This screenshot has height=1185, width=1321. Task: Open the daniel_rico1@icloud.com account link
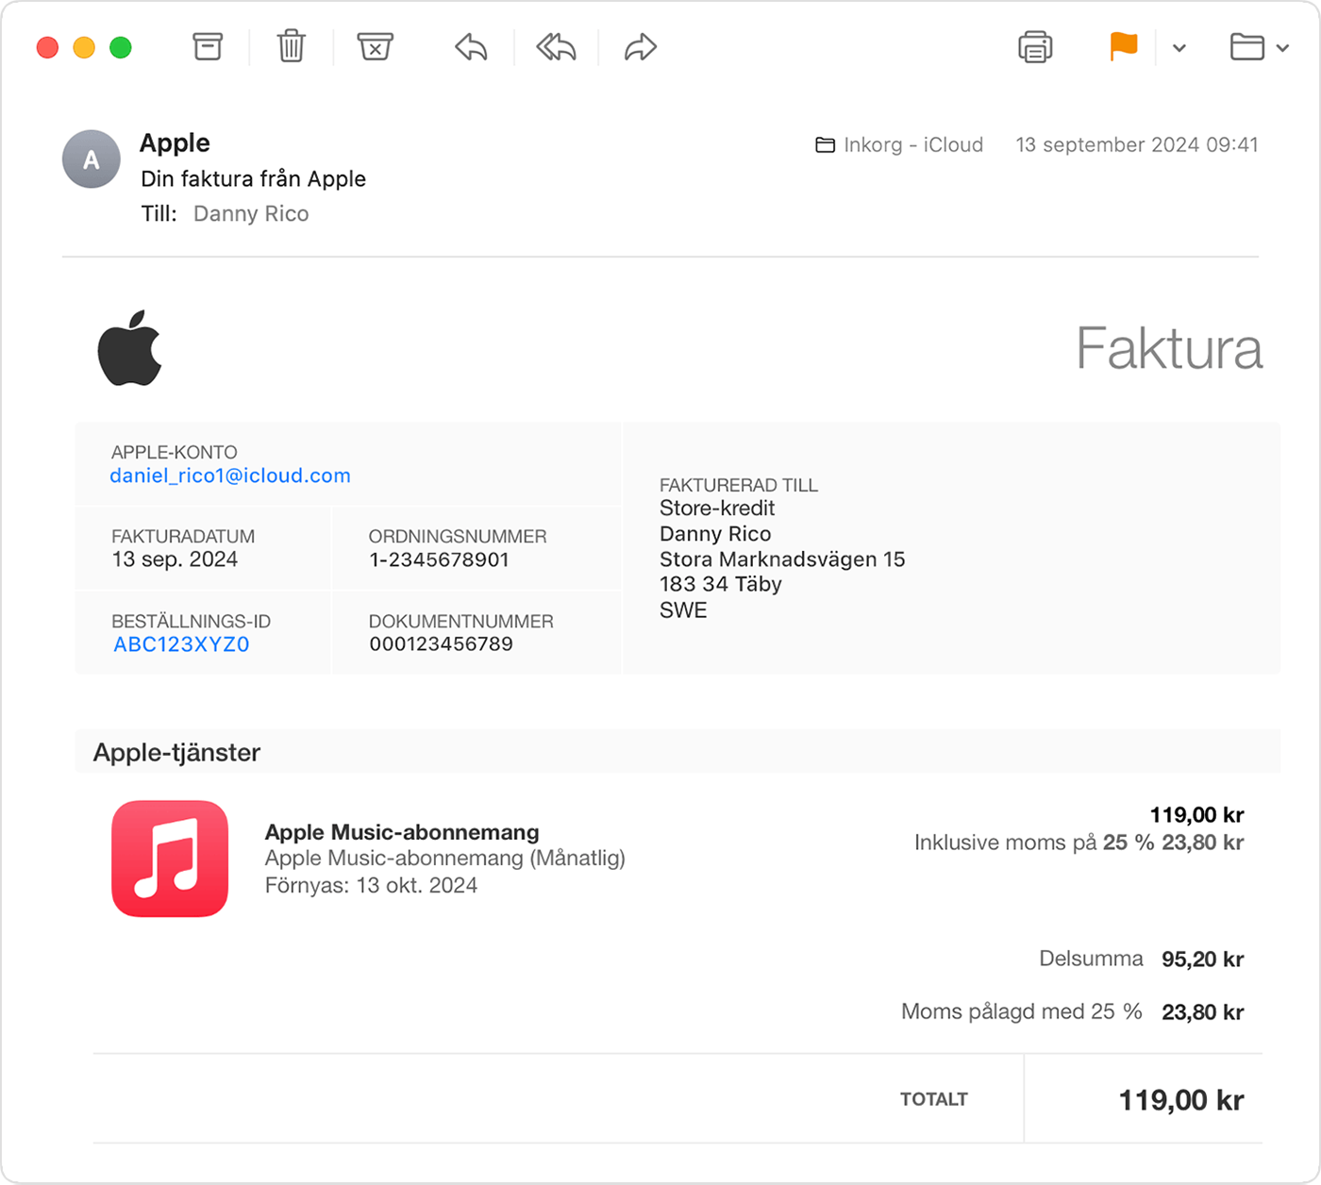230,476
